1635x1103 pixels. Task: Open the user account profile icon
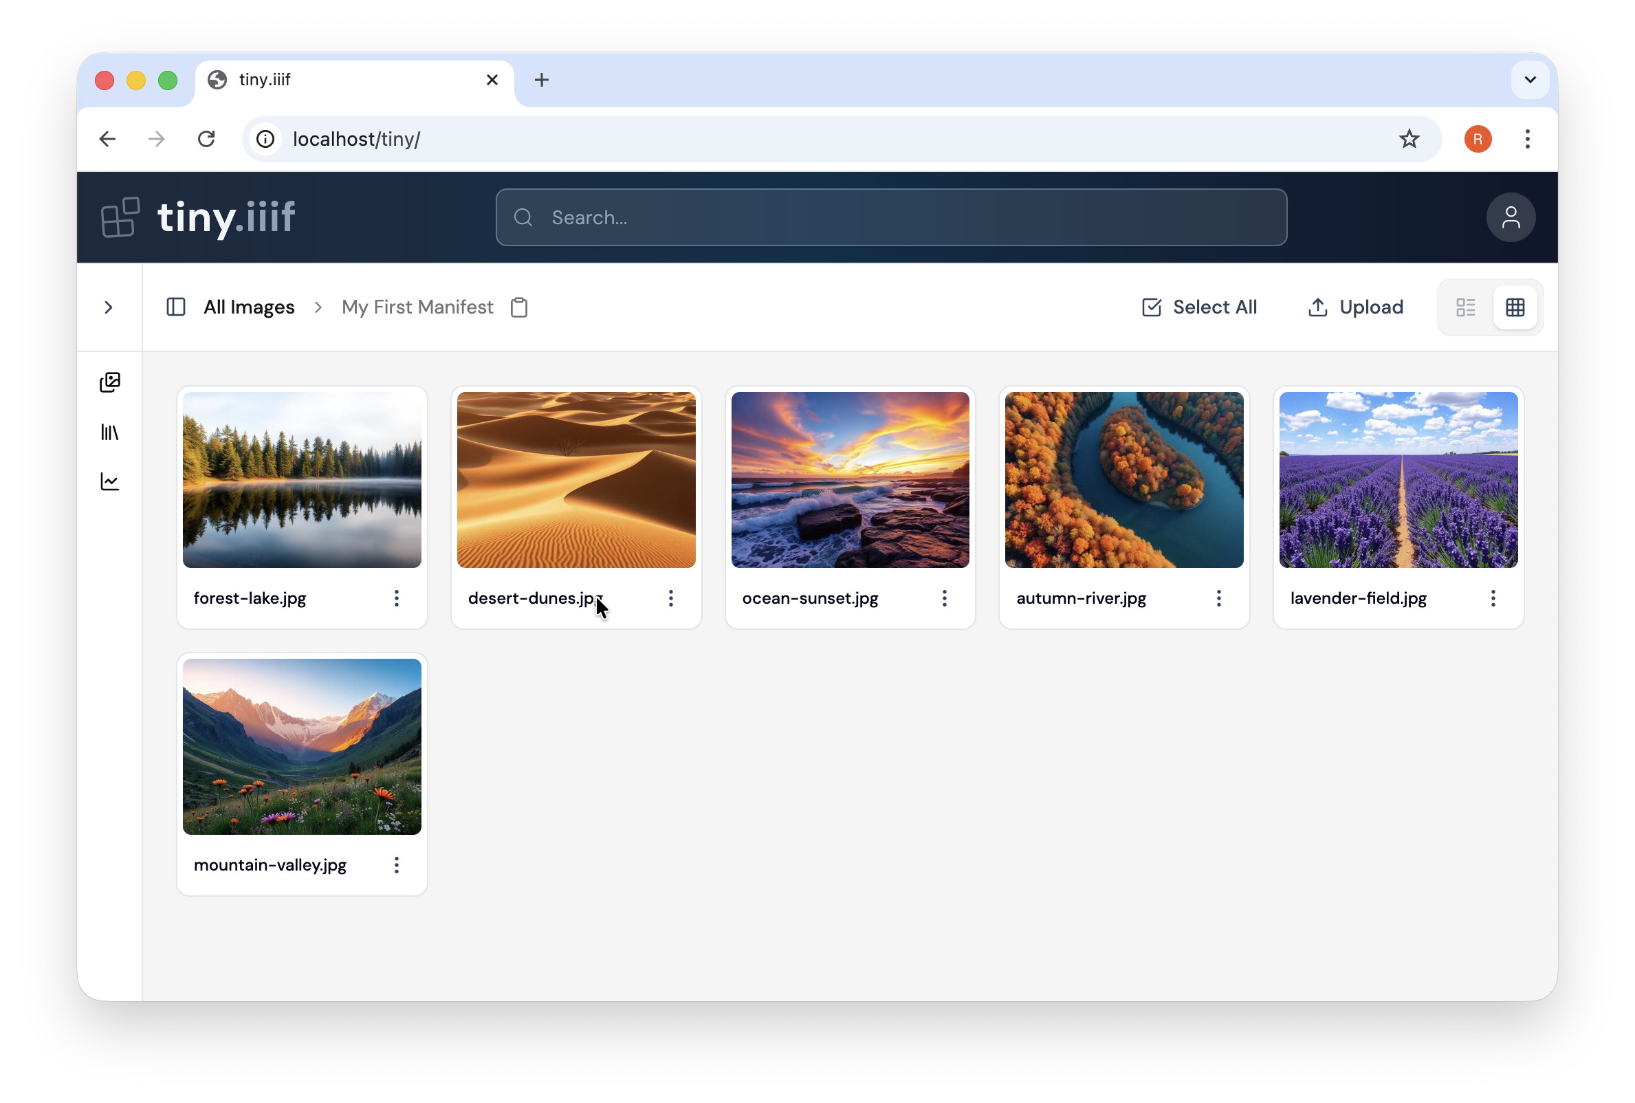coord(1511,217)
